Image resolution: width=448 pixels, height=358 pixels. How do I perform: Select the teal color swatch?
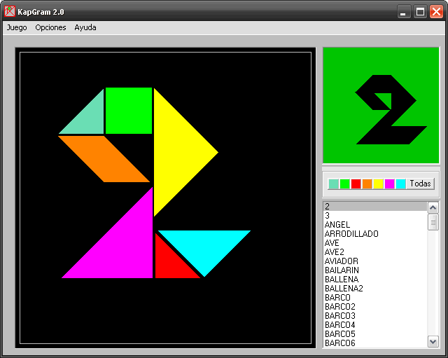[333, 184]
